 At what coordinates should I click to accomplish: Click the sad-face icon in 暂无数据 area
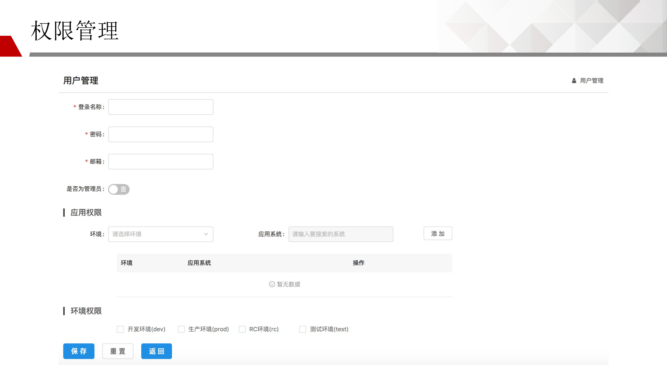coord(272,284)
